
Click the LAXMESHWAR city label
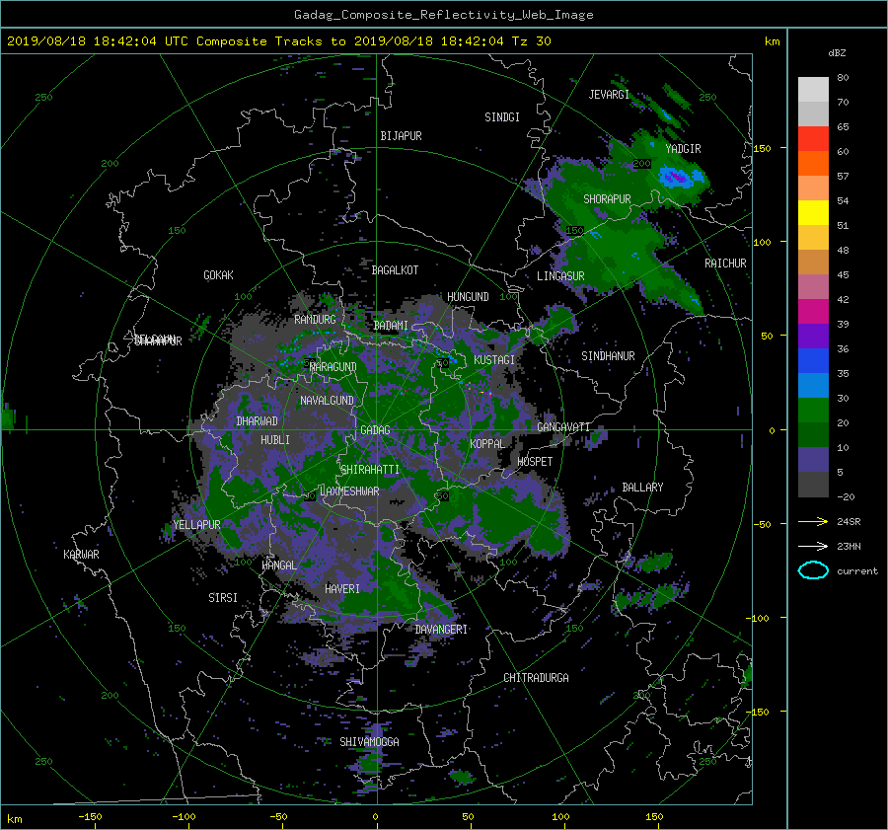pos(349,491)
